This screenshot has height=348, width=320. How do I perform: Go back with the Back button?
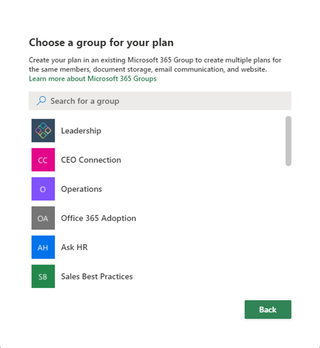pos(268,310)
